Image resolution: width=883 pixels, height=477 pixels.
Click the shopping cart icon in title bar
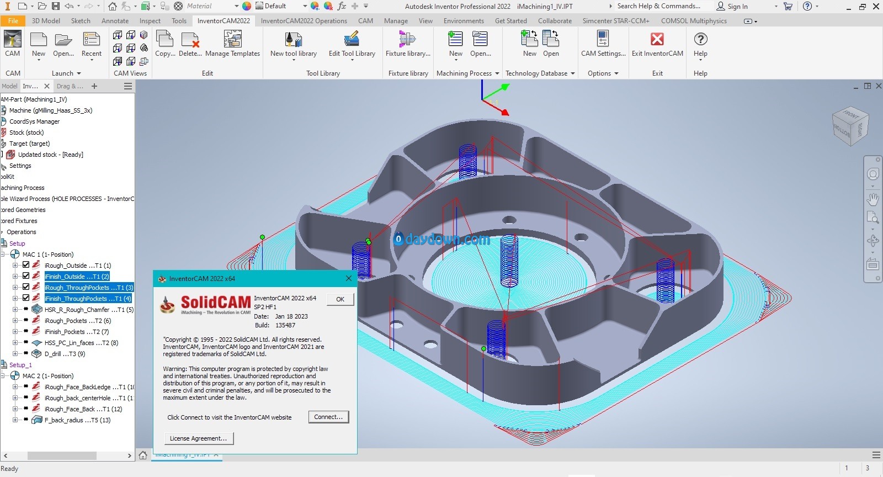tap(788, 6)
